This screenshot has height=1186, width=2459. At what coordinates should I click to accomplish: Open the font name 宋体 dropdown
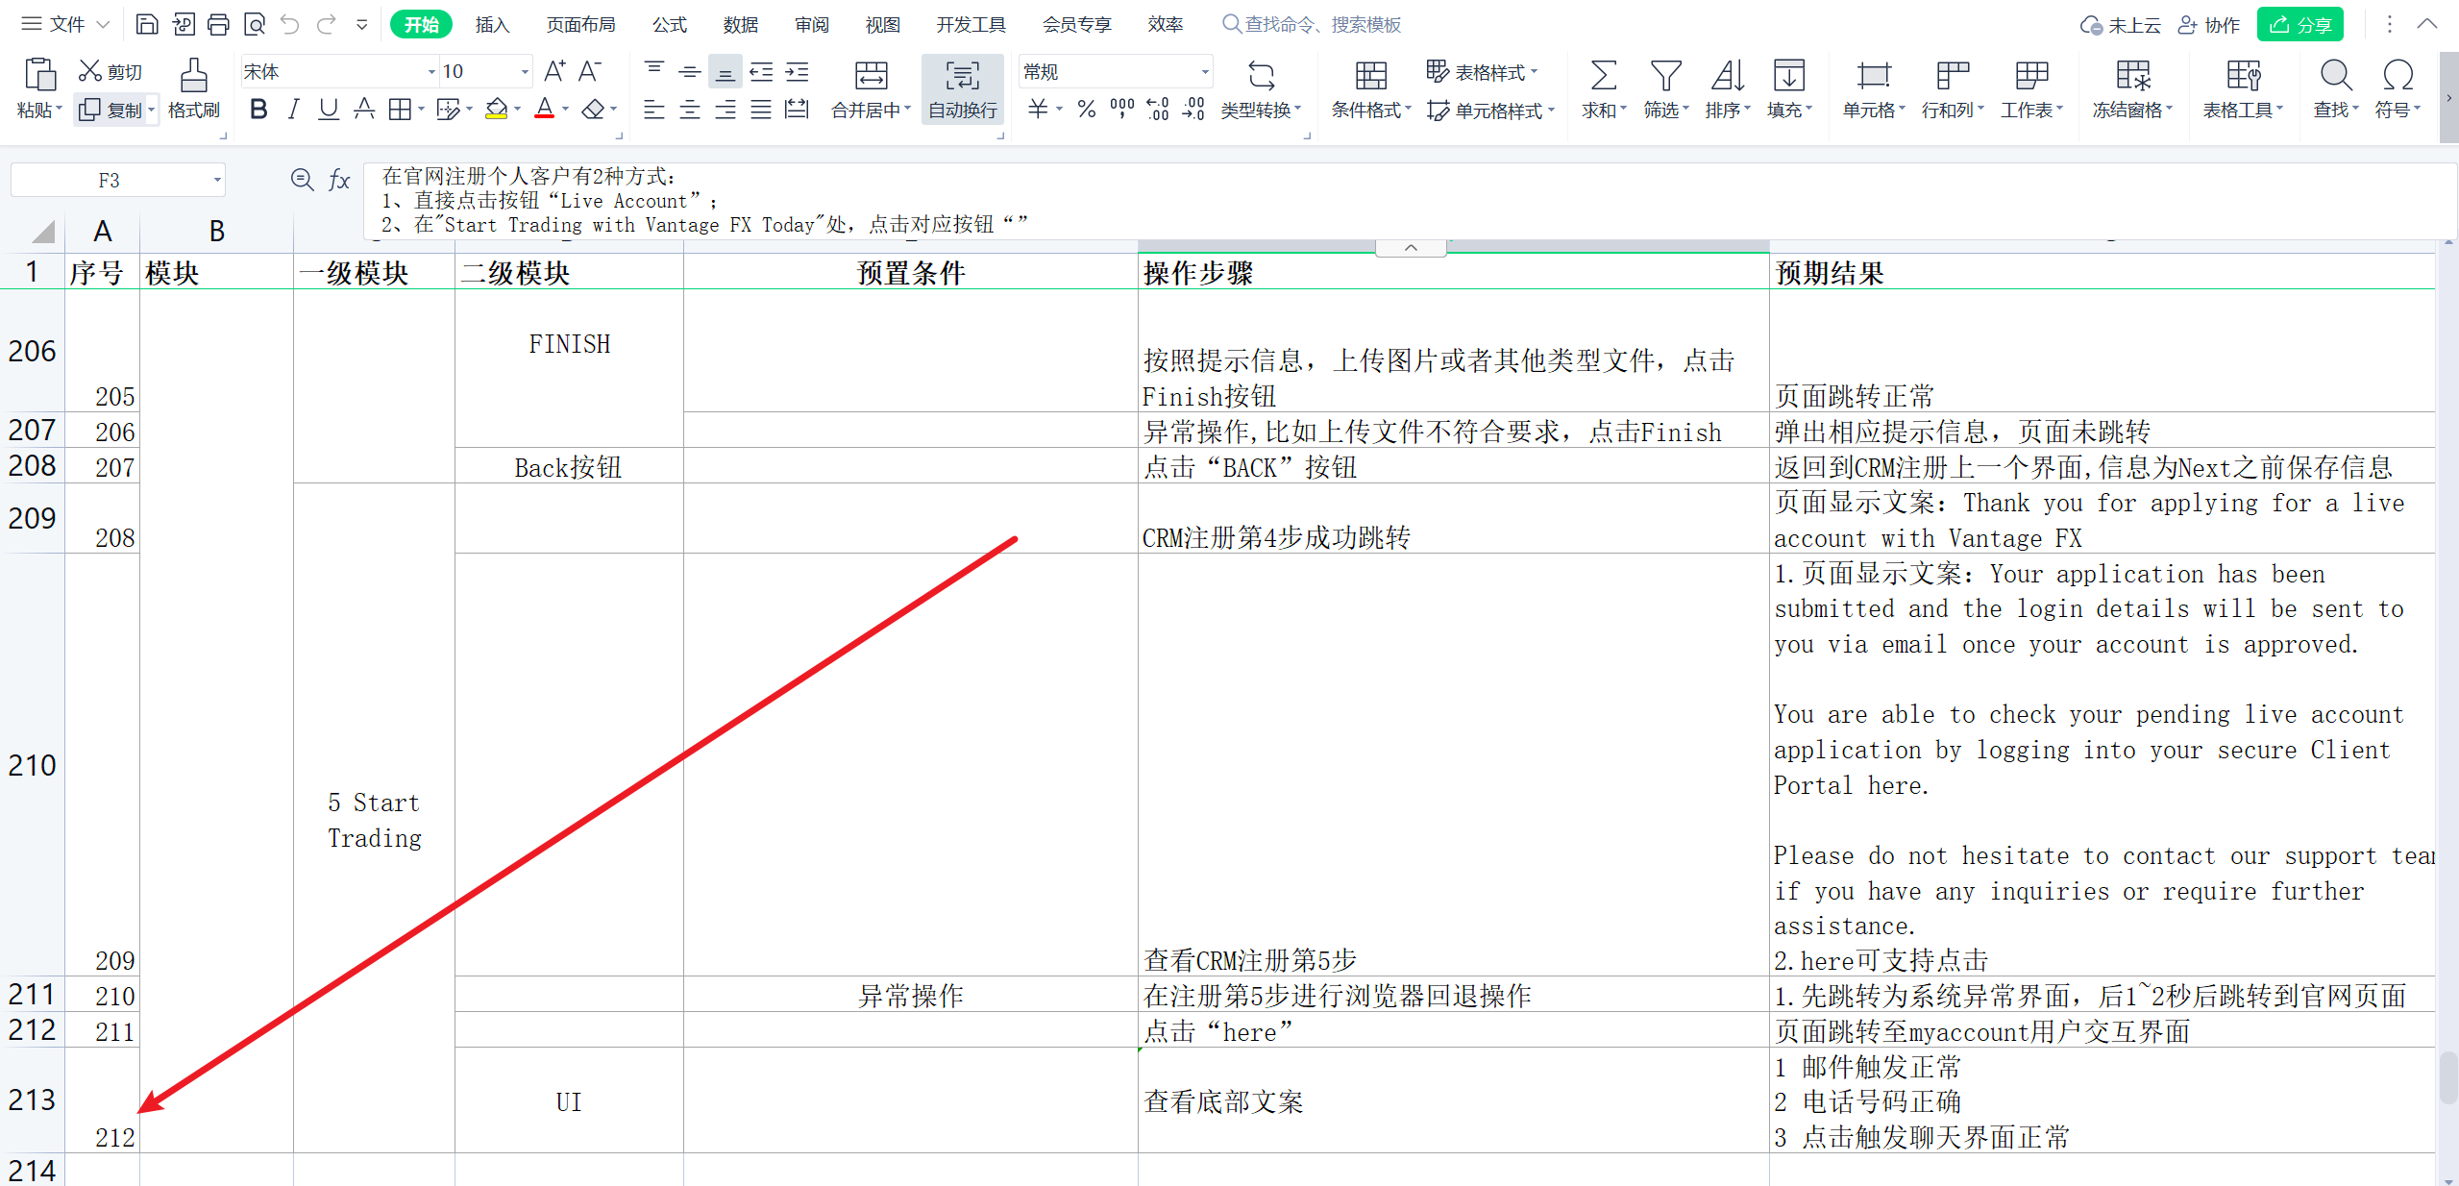pos(430,72)
